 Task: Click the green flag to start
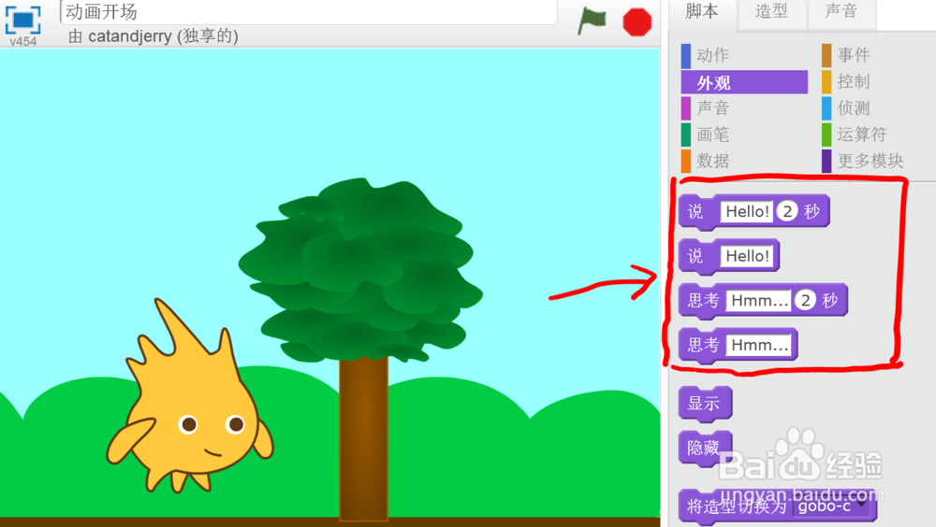point(592,21)
